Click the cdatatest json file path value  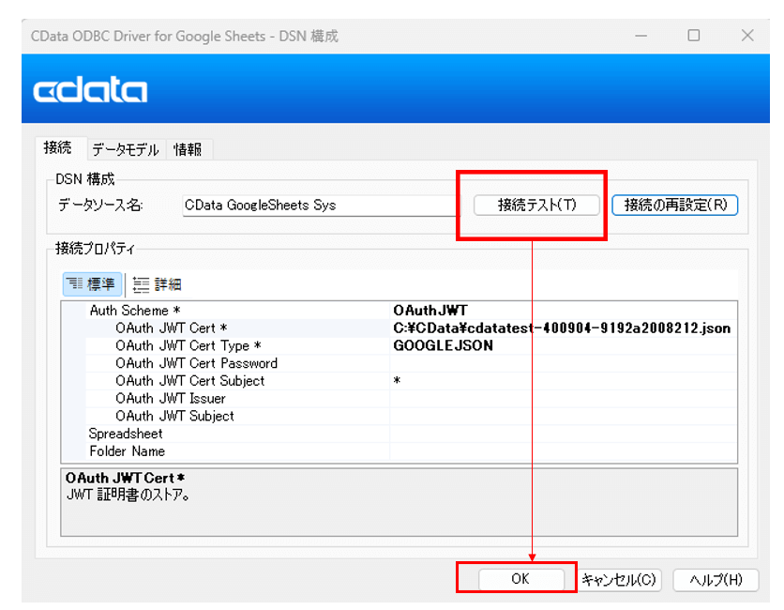[562, 328]
